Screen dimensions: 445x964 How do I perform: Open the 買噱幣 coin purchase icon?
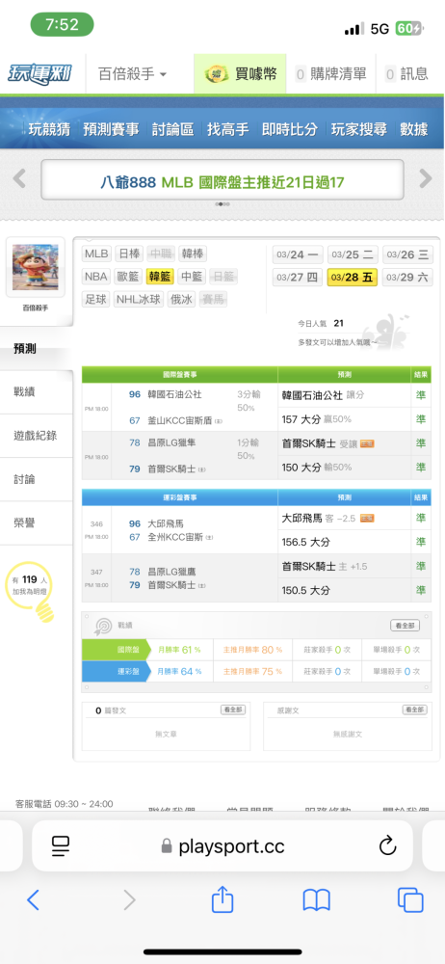click(217, 75)
